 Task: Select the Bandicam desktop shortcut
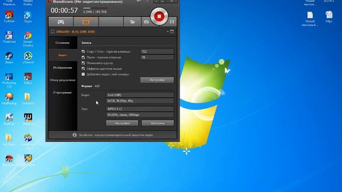point(9,161)
